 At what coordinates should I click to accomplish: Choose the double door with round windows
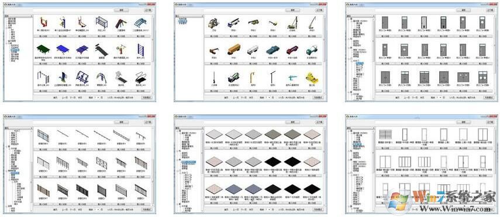click(483, 78)
